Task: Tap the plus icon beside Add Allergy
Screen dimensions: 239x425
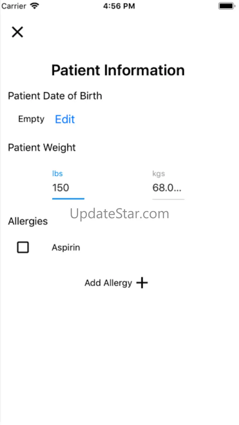Action: (142, 283)
